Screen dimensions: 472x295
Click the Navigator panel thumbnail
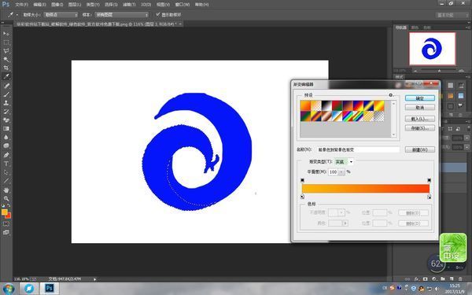(432, 49)
